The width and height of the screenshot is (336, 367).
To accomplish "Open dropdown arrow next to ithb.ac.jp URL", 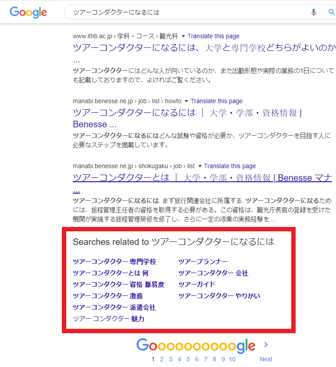I will tap(183, 36).
